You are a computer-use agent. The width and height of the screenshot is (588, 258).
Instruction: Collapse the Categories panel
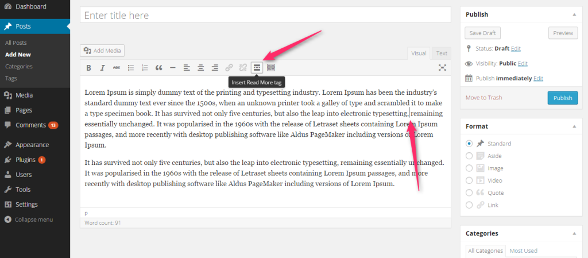click(574, 234)
